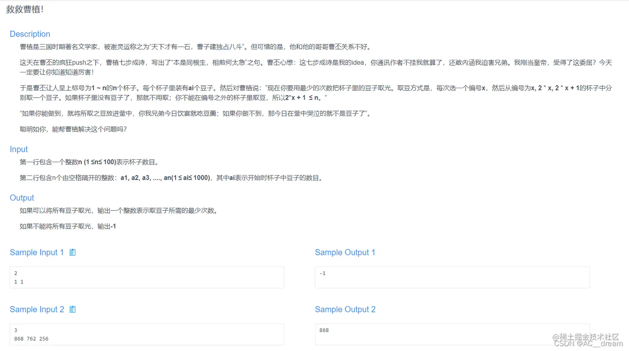
Task: Copy Sample Input 2 using its clipboard icon
Action: click(x=72, y=309)
